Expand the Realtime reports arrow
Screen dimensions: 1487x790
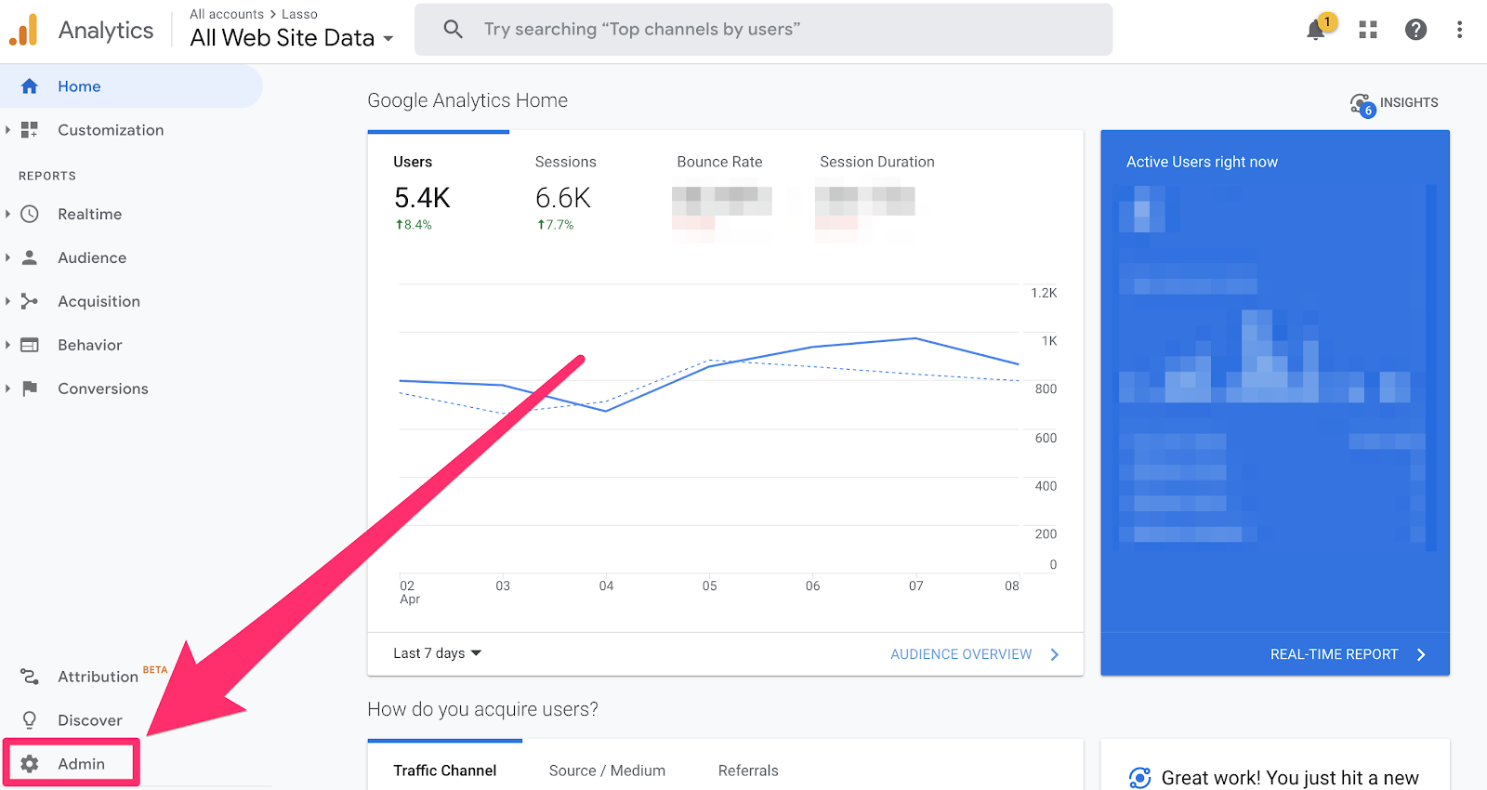point(7,214)
